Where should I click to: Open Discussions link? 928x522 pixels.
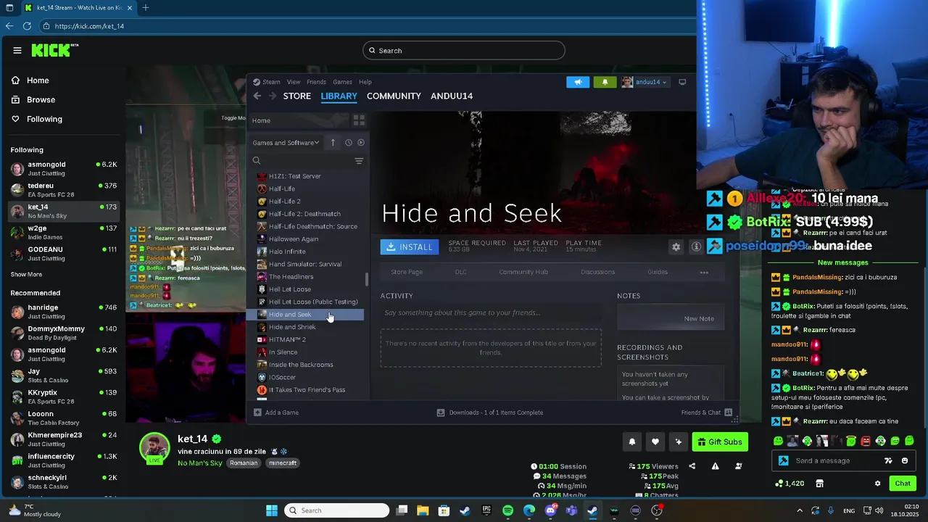click(598, 272)
